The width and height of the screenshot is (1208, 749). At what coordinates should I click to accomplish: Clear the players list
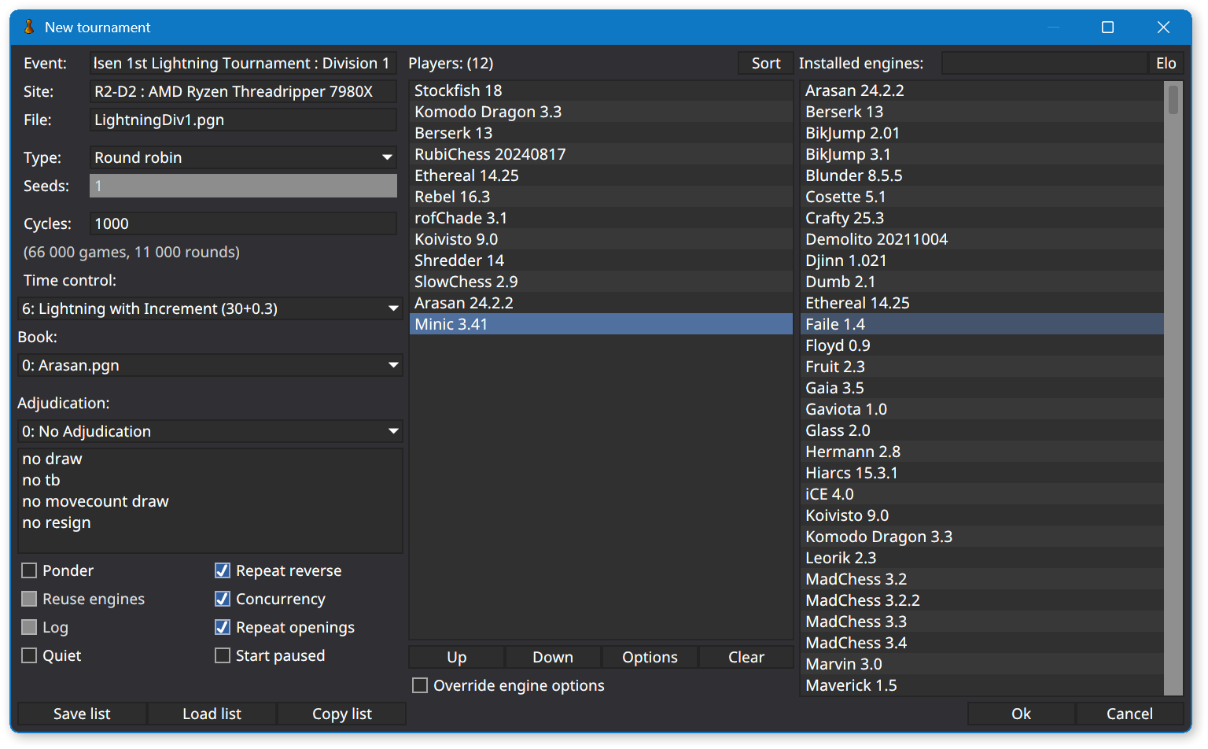pyautogui.click(x=746, y=657)
